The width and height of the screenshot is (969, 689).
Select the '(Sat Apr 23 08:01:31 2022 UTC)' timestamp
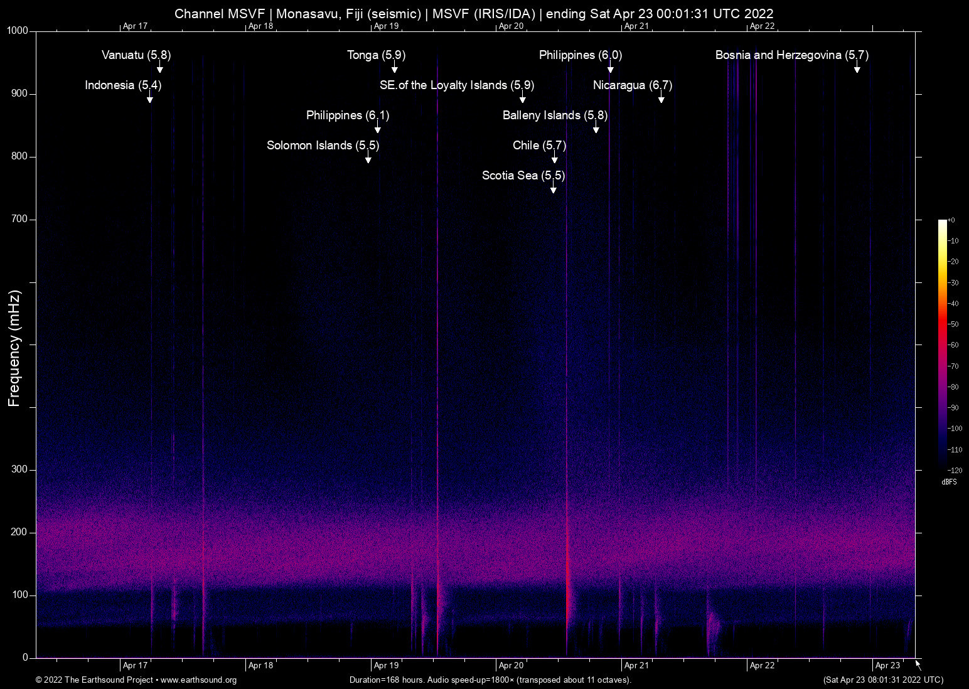883,680
